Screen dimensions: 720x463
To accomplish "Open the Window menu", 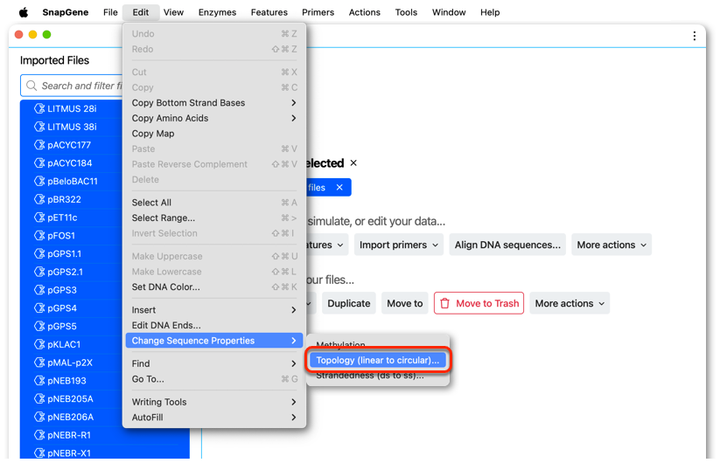I will click(x=449, y=12).
